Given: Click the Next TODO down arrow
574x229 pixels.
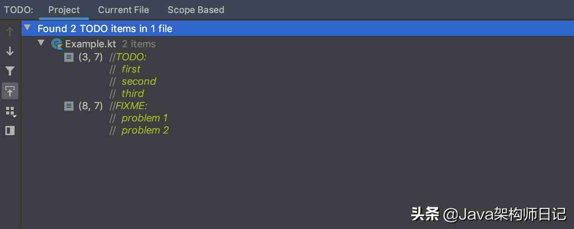Looking at the screenshot, I should [10, 51].
